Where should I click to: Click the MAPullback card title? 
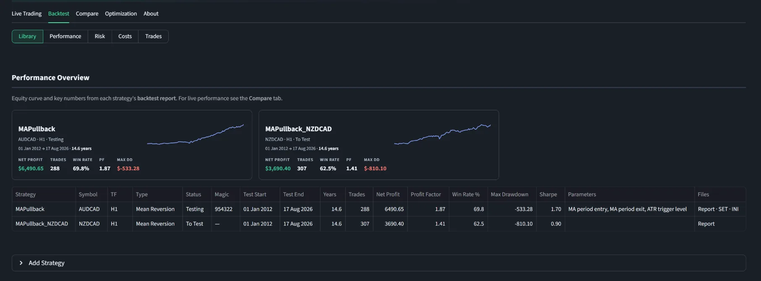pyautogui.click(x=37, y=129)
